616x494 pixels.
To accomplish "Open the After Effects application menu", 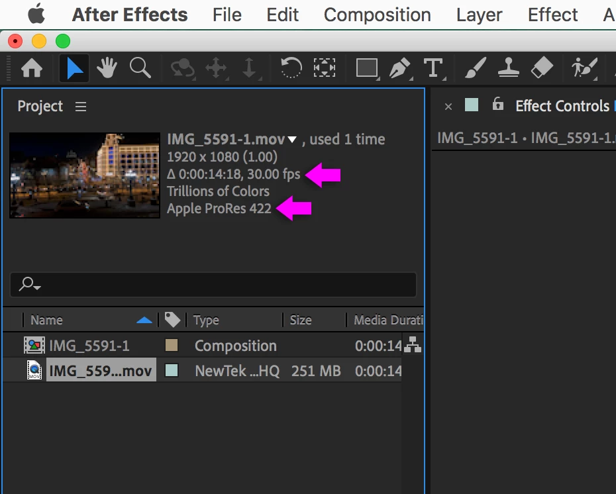I will pos(130,15).
